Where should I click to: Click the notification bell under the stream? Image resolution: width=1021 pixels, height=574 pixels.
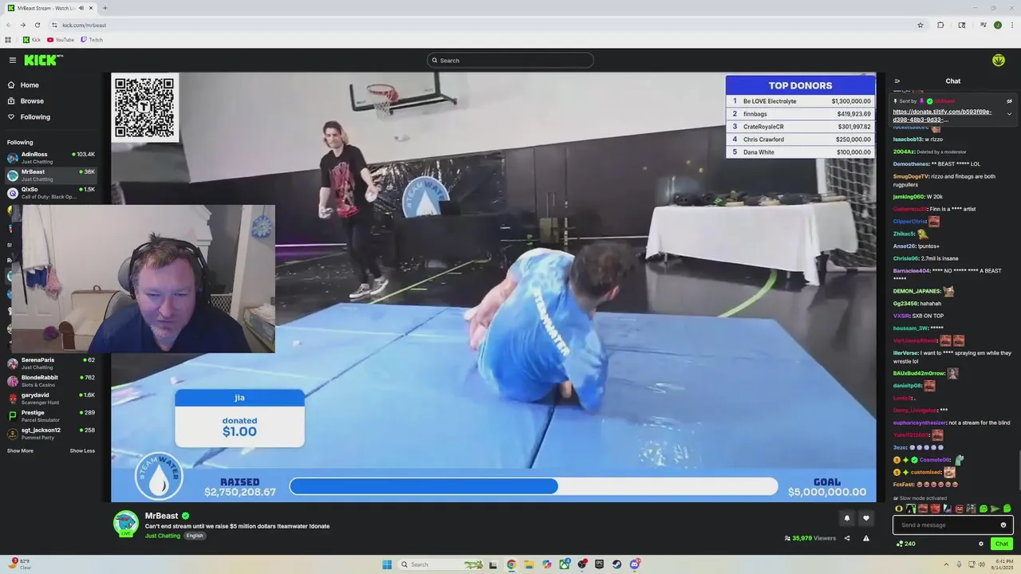pos(847,518)
